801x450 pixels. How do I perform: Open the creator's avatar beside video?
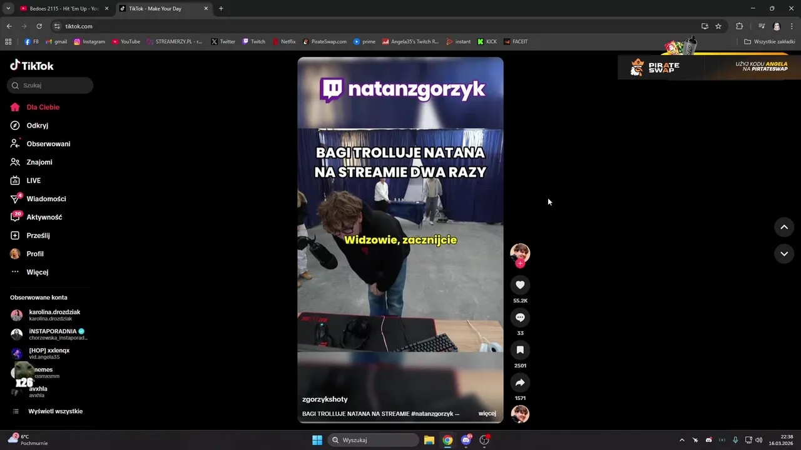click(x=520, y=253)
